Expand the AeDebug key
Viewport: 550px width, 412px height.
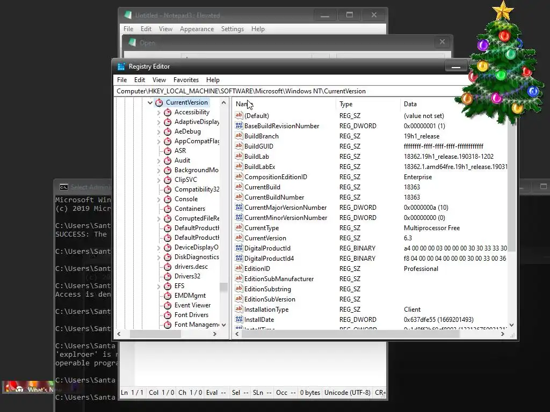158,132
